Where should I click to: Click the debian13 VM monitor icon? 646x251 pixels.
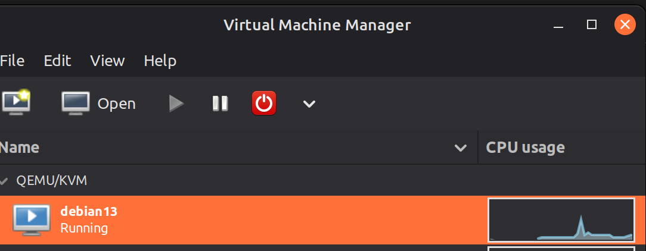point(31,219)
